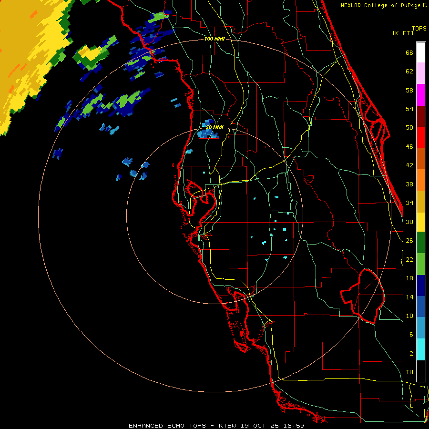429x429 pixels.
Task: Click the legend value 18
Action: [x=409, y=278]
